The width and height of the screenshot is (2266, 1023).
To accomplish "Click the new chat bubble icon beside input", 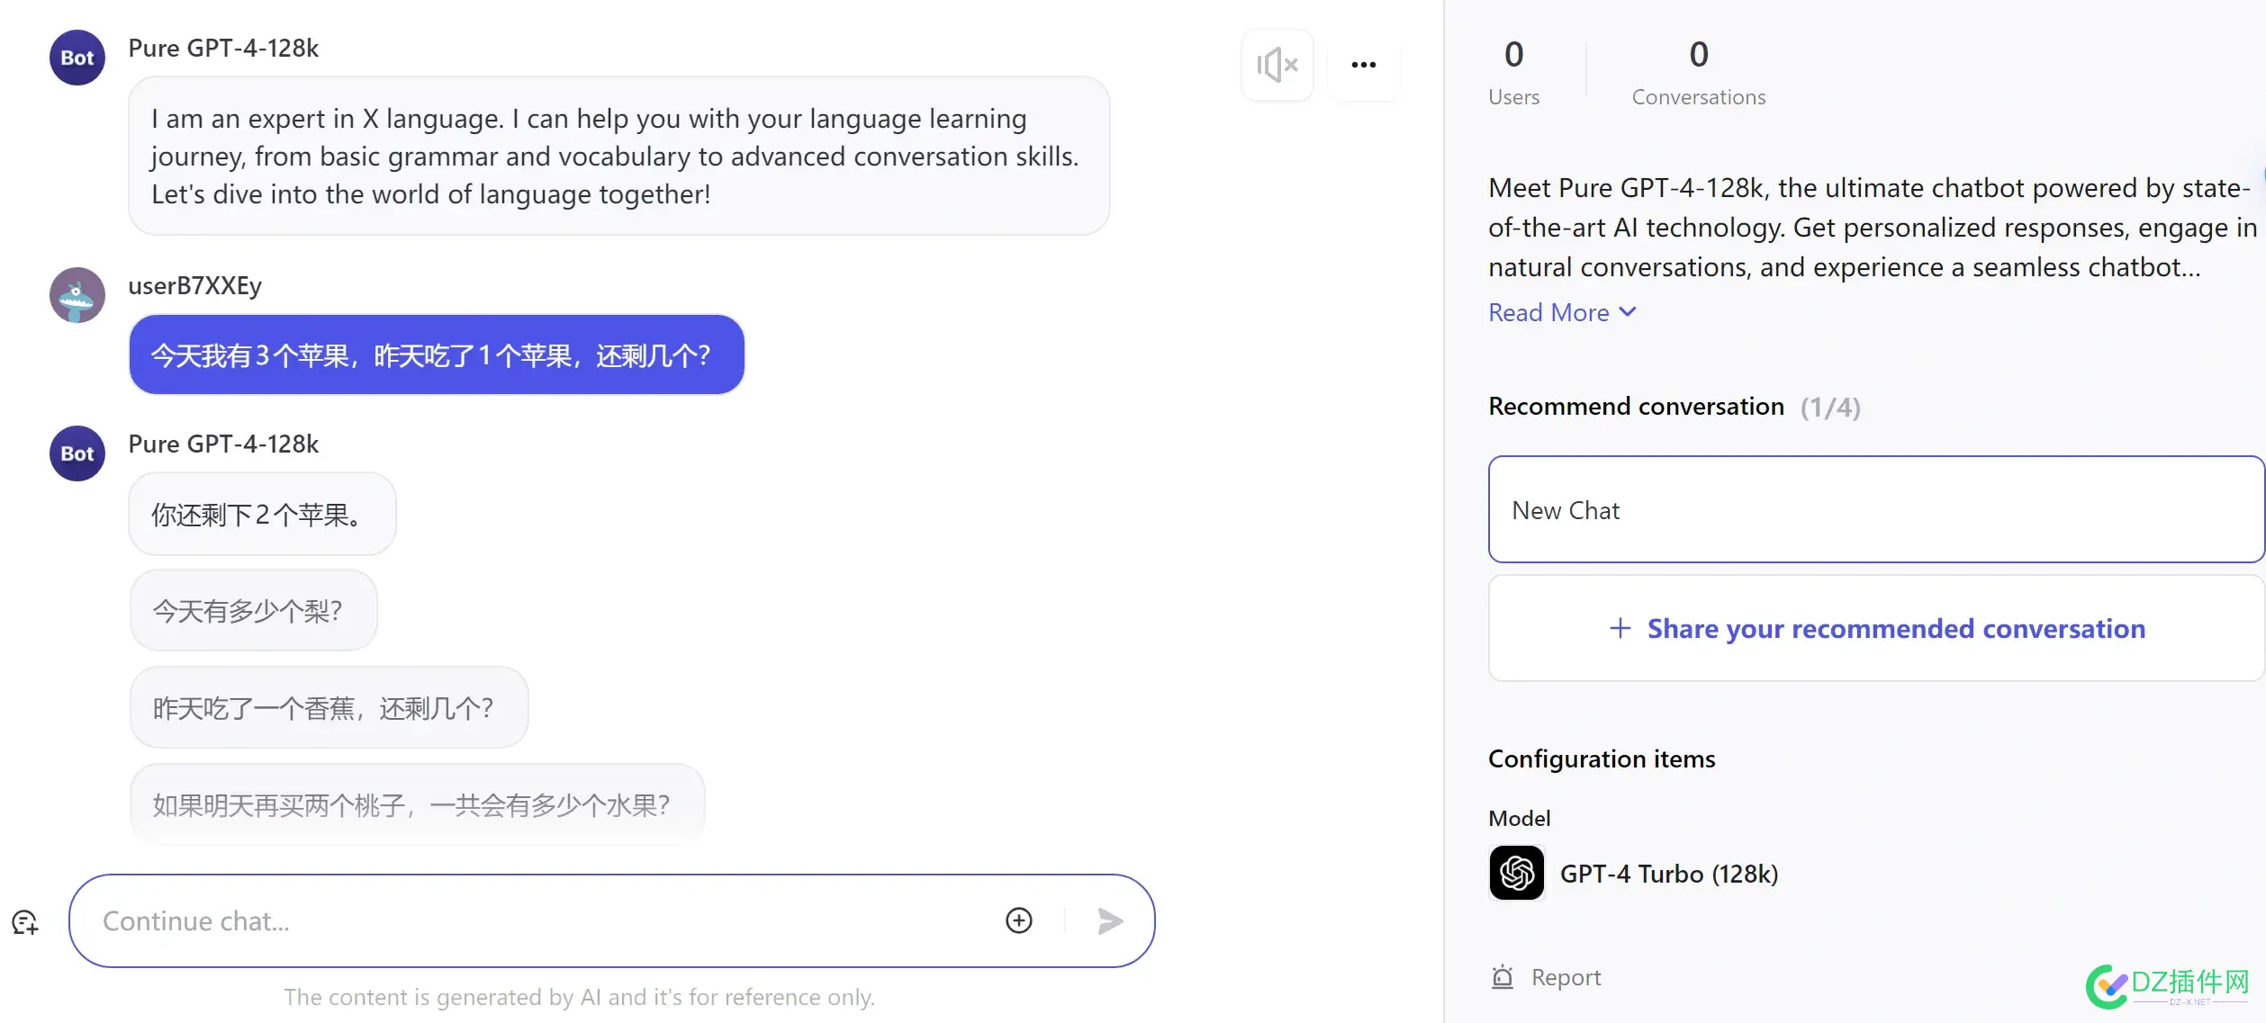I will click(x=25, y=921).
